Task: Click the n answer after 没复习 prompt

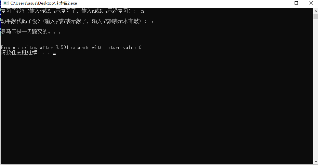Action: (x=142, y=11)
